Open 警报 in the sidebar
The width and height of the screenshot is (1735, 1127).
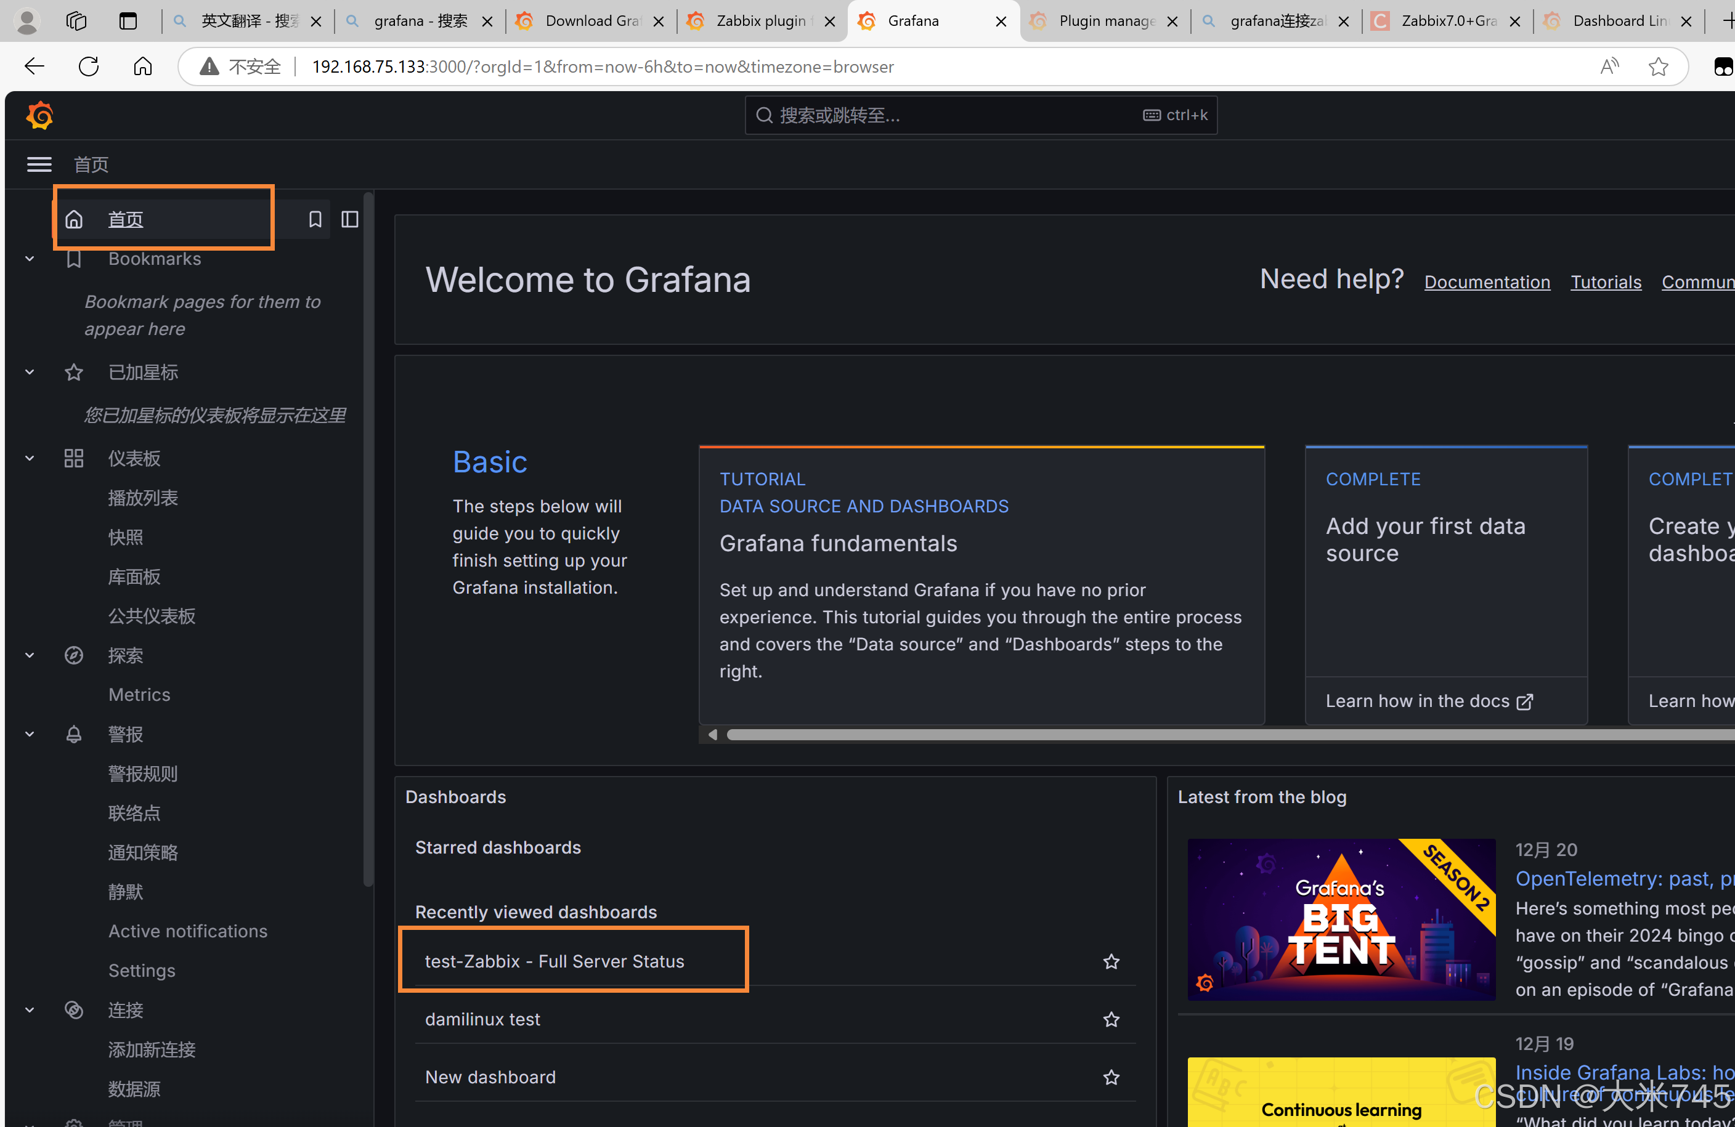[x=126, y=733]
